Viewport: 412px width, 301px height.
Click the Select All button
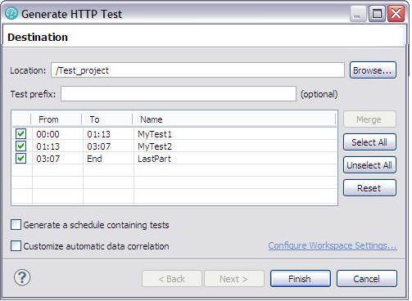[369, 142]
